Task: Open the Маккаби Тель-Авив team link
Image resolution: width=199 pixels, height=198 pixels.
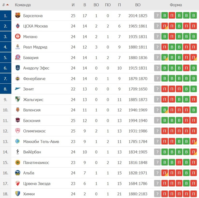Action: click(x=41, y=142)
